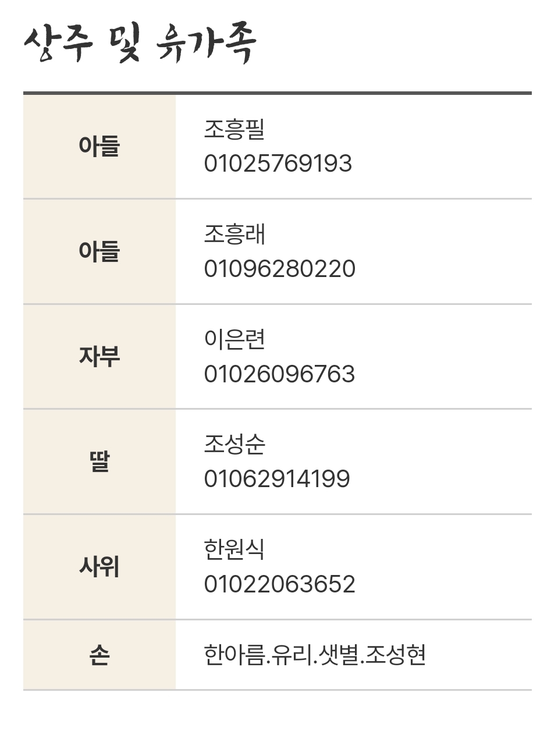This screenshot has height=749, width=551.
Task: Click the 사위 label cell
Action: [99, 567]
